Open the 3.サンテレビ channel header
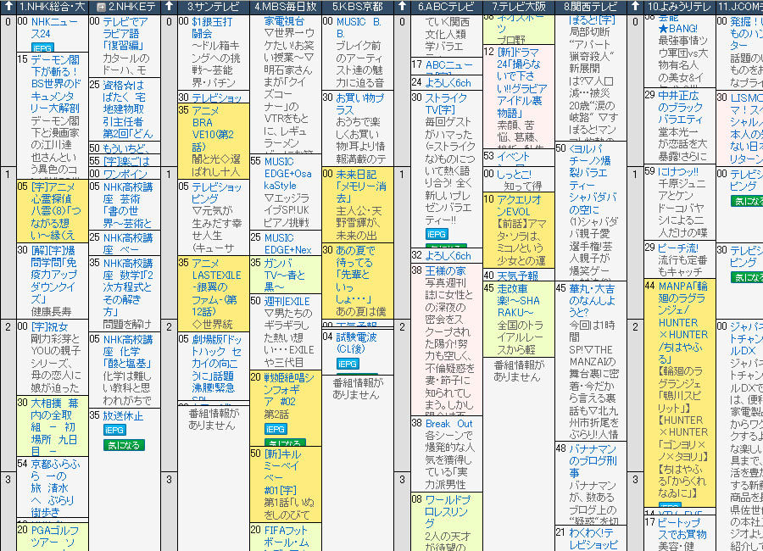Viewport: 763px width, 551px height. point(213,7)
